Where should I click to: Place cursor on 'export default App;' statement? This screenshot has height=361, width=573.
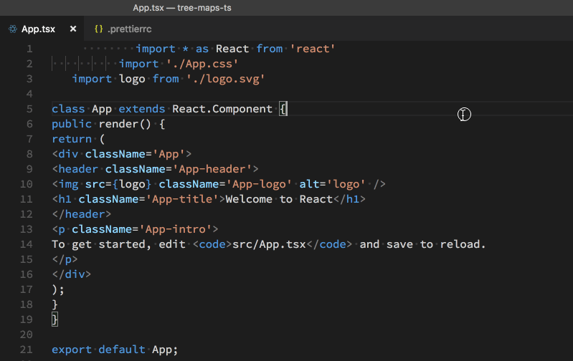tap(115, 350)
